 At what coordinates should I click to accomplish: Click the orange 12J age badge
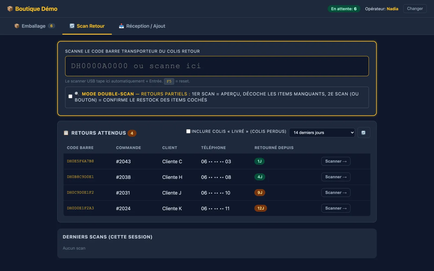pos(261,208)
